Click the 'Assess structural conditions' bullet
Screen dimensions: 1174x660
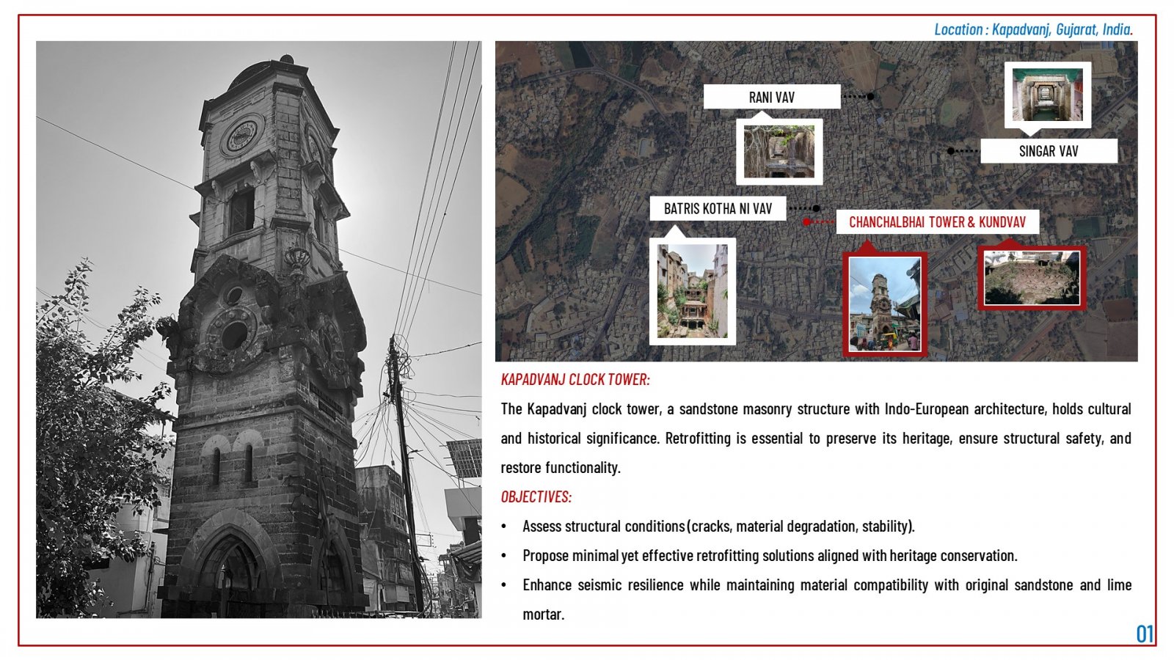(718, 526)
